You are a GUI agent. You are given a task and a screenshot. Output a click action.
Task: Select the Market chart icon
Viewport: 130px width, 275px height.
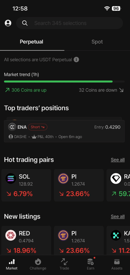coord(12,262)
